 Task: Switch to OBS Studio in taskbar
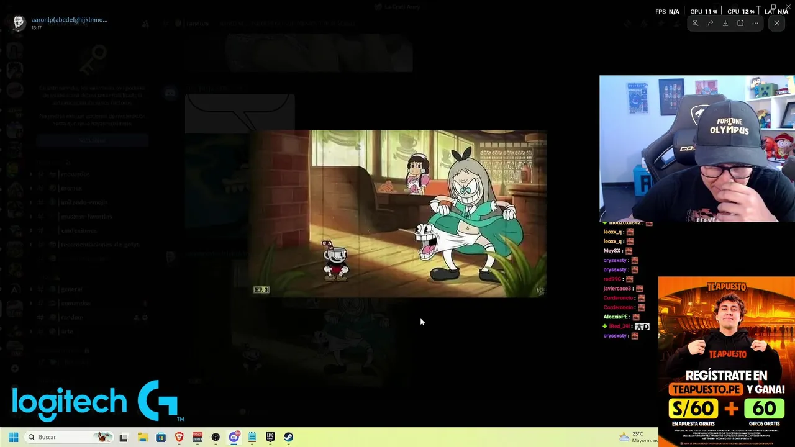click(x=216, y=437)
